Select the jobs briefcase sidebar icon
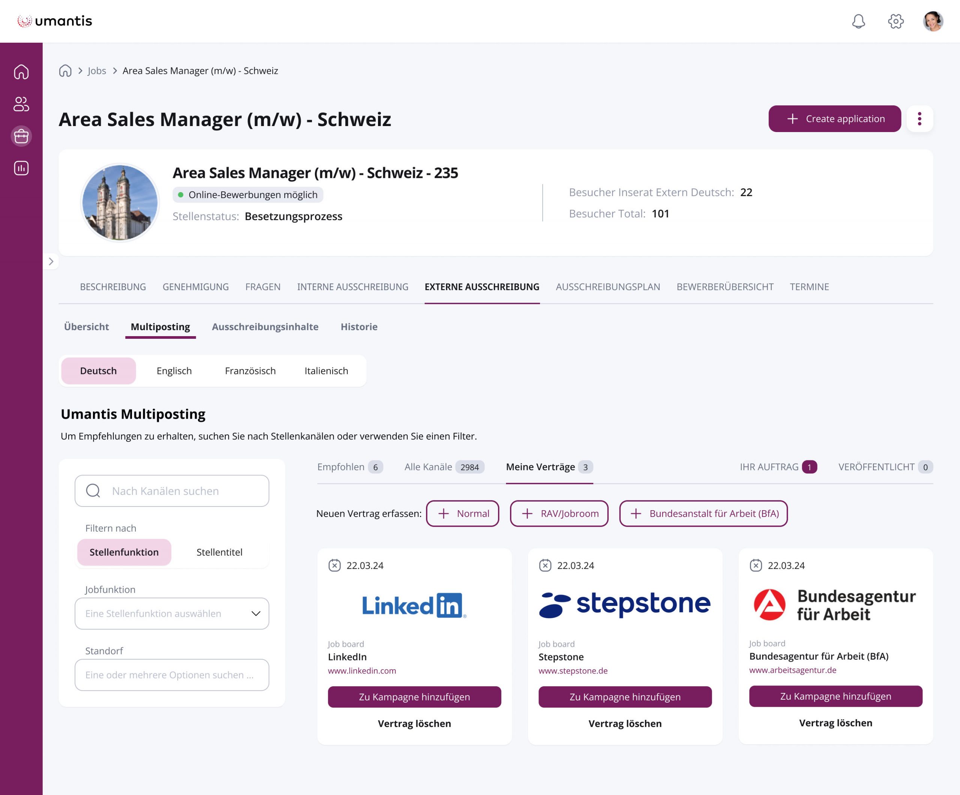This screenshot has height=795, width=960. pos(21,136)
